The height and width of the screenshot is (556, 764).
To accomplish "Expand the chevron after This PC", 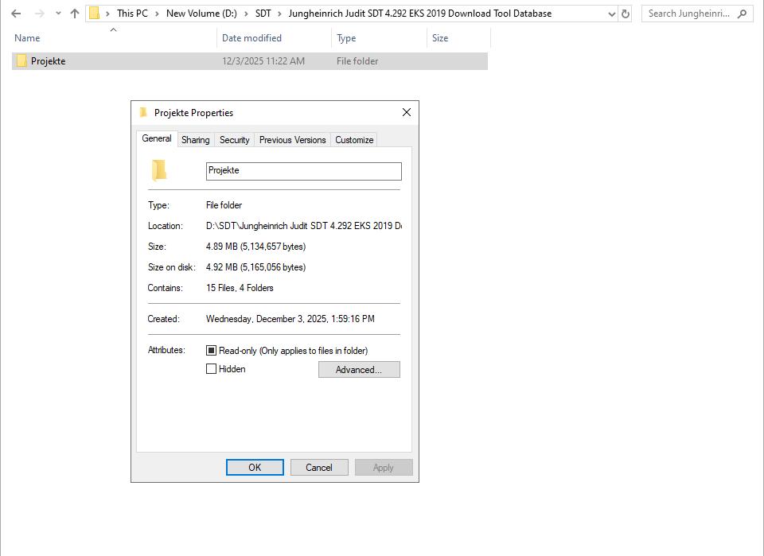I will pyautogui.click(x=157, y=14).
